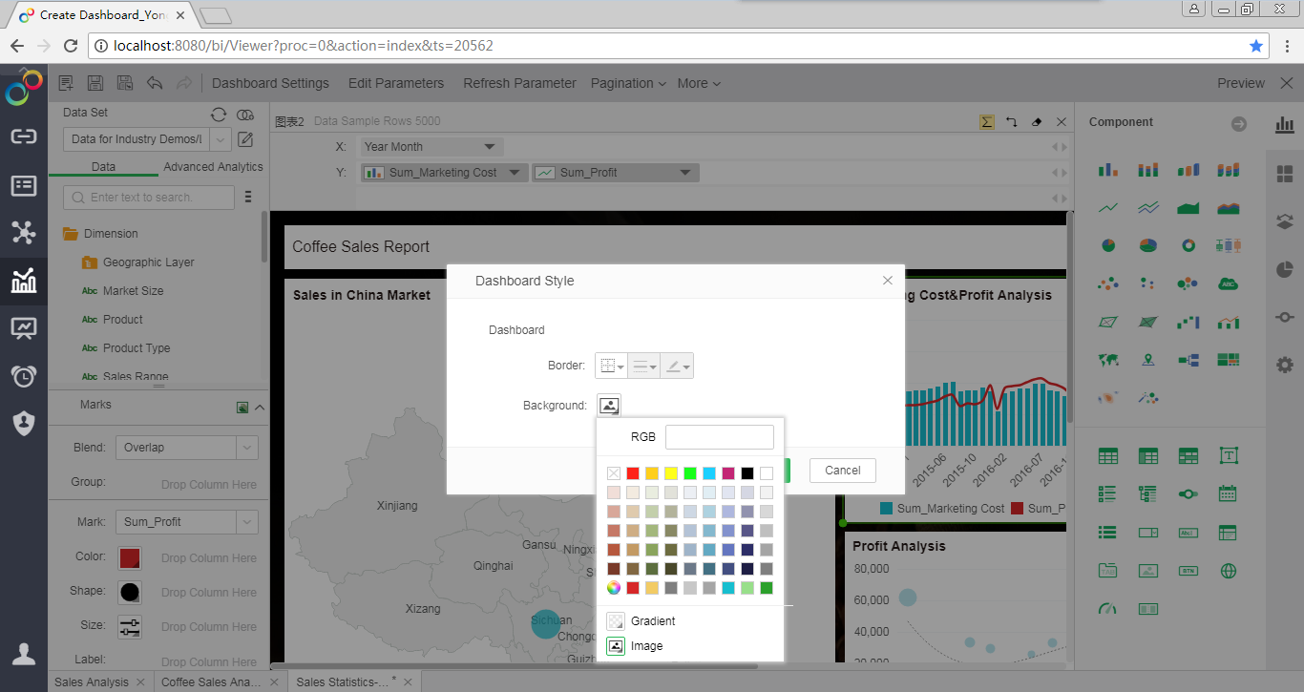
Task: Select the world map component icon
Action: (1107, 360)
